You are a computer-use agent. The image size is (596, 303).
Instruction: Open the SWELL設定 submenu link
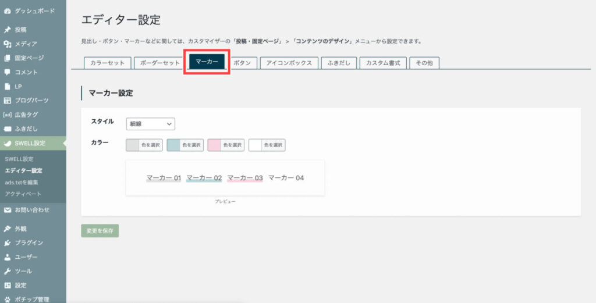(19, 159)
